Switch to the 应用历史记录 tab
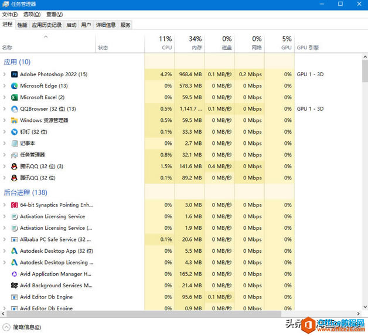Viewport: 368px width, 336px height. click(x=47, y=25)
